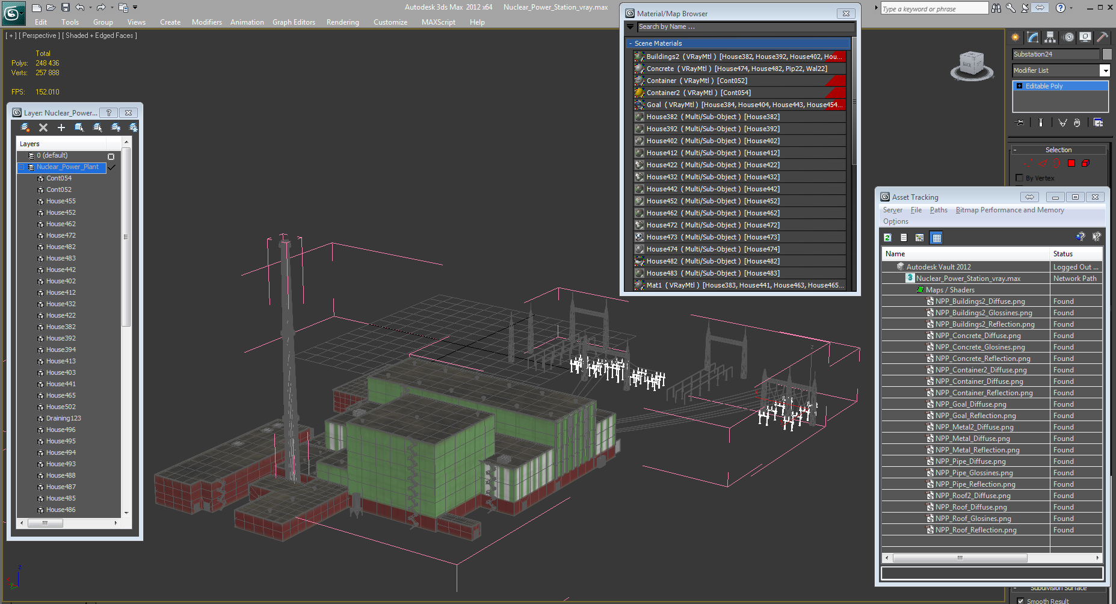Click Shaded + Edged Faces viewport label
This screenshot has width=1116, height=604.
(100, 35)
